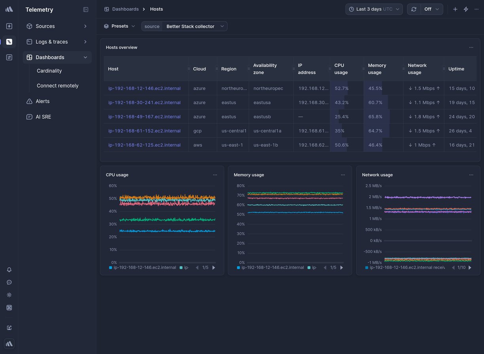Toggle the ip-192-168-12-146 series in Memory usage legend
The height and width of the screenshot is (354, 484).
272,267
